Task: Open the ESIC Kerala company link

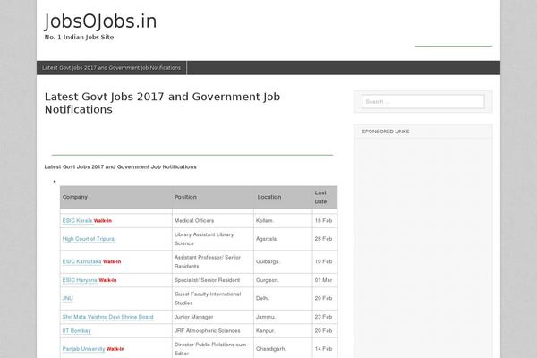Action: pos(77,221)
